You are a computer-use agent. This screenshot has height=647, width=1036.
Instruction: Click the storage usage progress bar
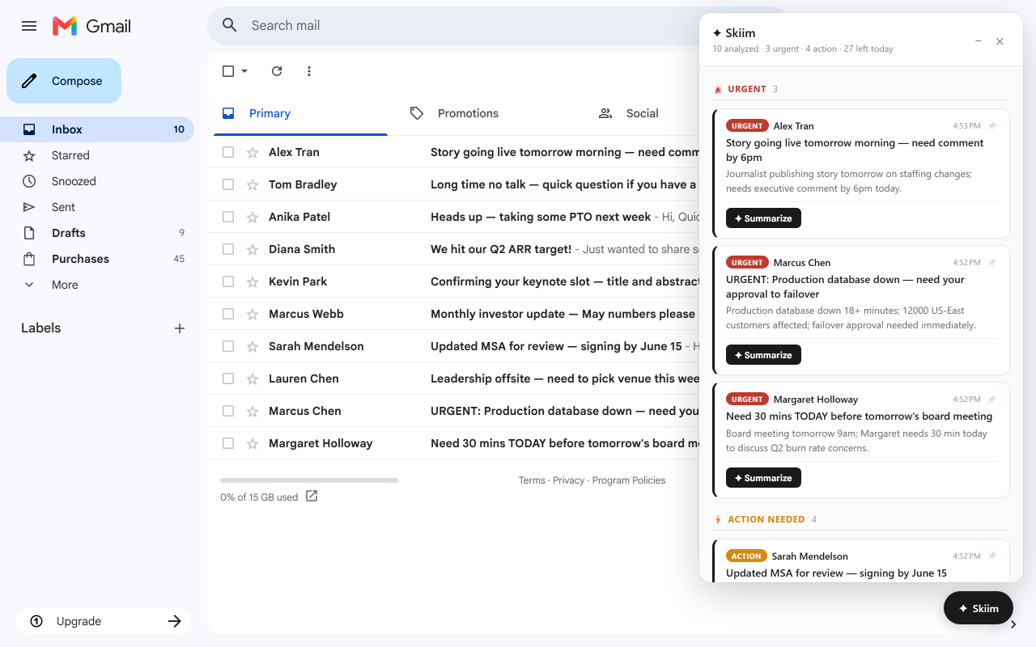coord(309,480)
